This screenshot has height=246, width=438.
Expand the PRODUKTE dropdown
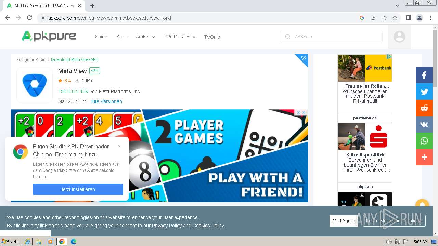tap(180, 37)
